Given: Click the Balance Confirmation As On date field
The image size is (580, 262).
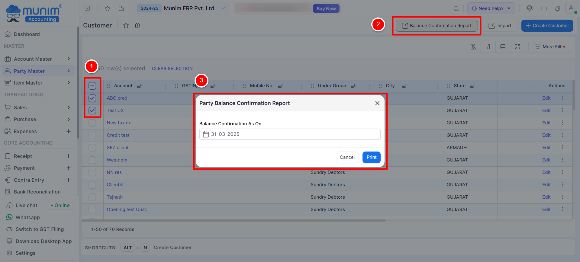Looking at the screenshot, I should point(290,134).
